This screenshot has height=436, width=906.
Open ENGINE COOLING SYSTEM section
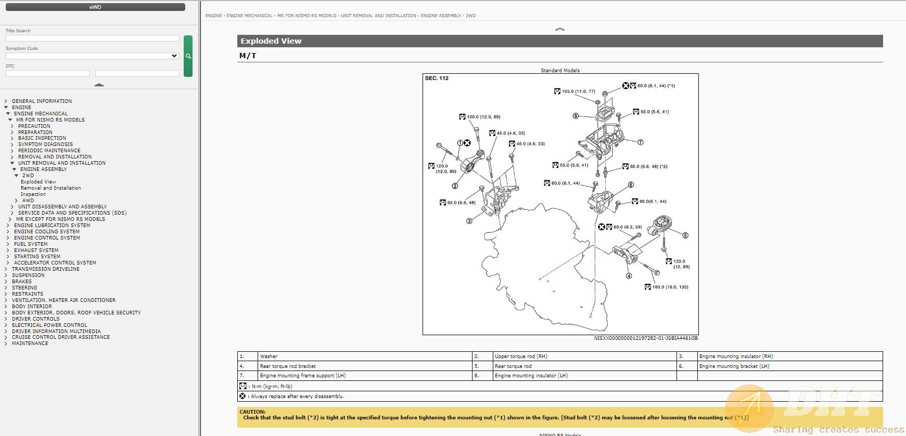[x=47, y=232]
